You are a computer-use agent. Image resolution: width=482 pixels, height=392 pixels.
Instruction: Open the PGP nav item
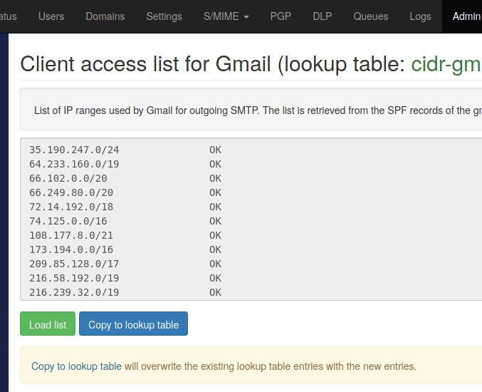coord(281,16)
